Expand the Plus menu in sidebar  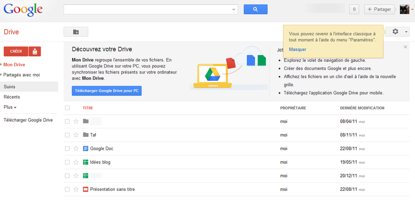[10, 107]
